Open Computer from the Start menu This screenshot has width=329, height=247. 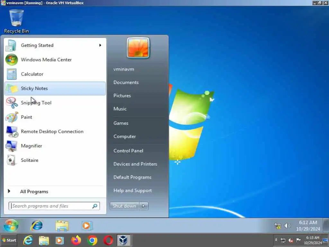pos(125,136)
